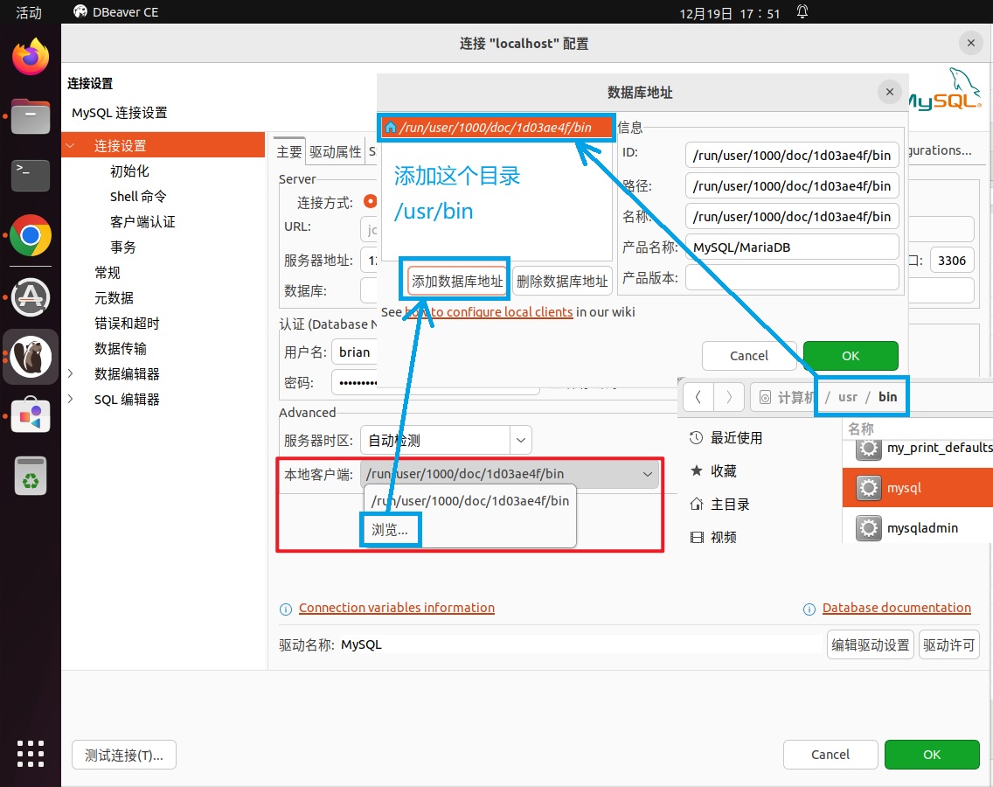Collapse the 连接设置 tree node
This screenshot has width=993, height=787.
[70, 146]
